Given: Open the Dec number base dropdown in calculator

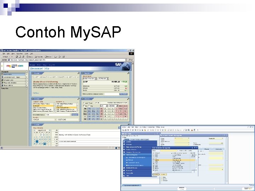Looking at the screenshot, I should tap(104, 106).
